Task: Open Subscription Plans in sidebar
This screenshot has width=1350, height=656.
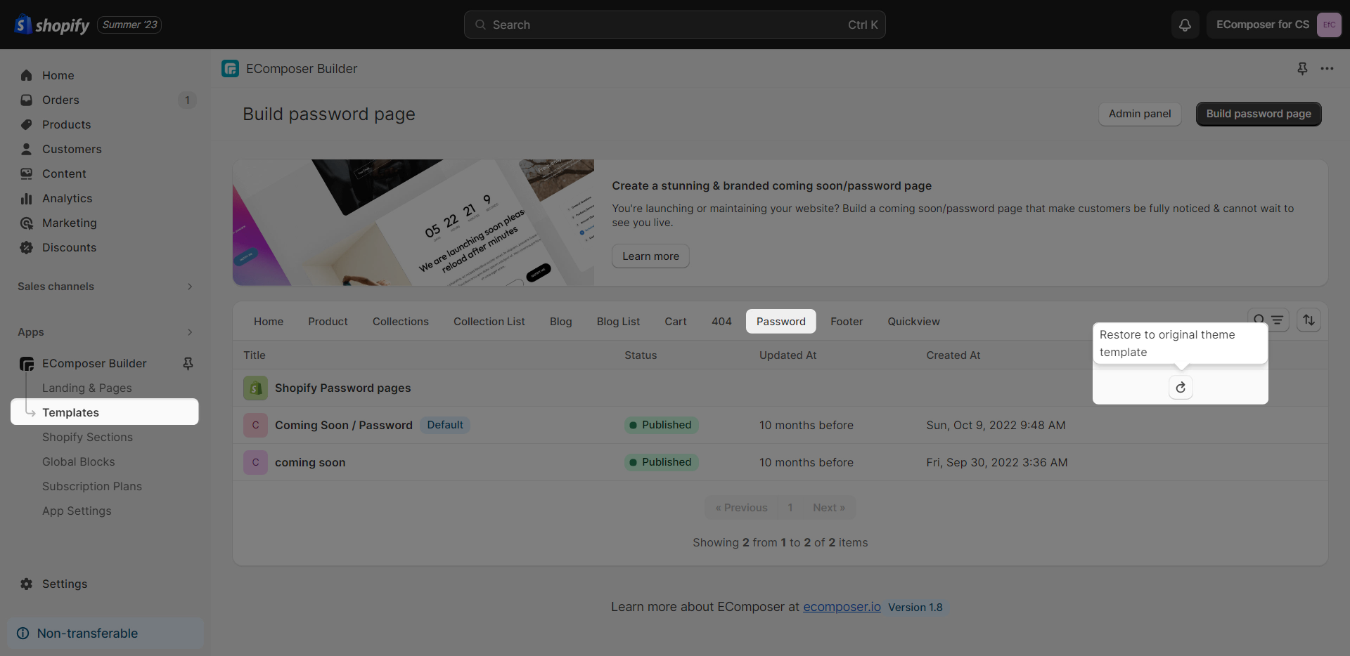Action: coord(92,486)
